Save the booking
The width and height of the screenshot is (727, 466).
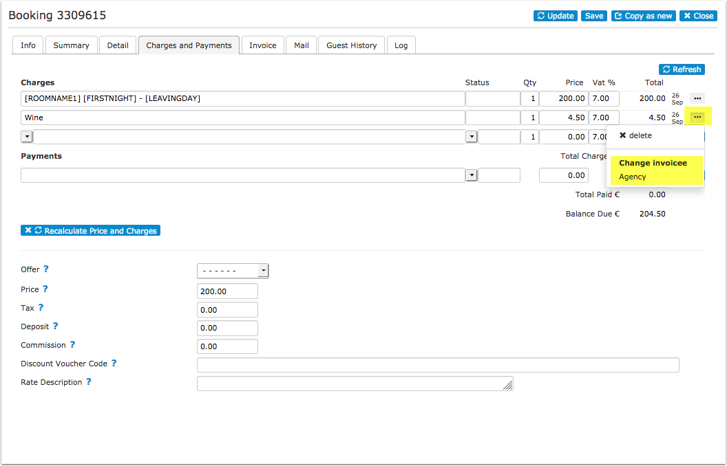(594, 16)
